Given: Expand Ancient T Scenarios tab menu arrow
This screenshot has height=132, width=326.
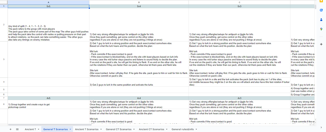Looking at the screenshot, I should (x=101, y=129).
